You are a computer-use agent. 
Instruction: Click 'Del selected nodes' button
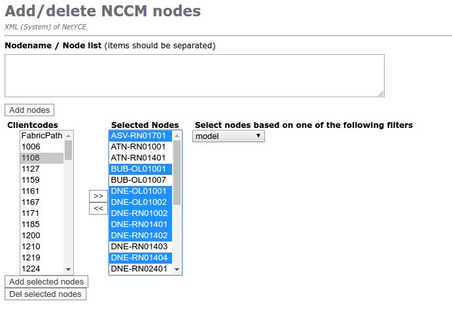point(45,294)
